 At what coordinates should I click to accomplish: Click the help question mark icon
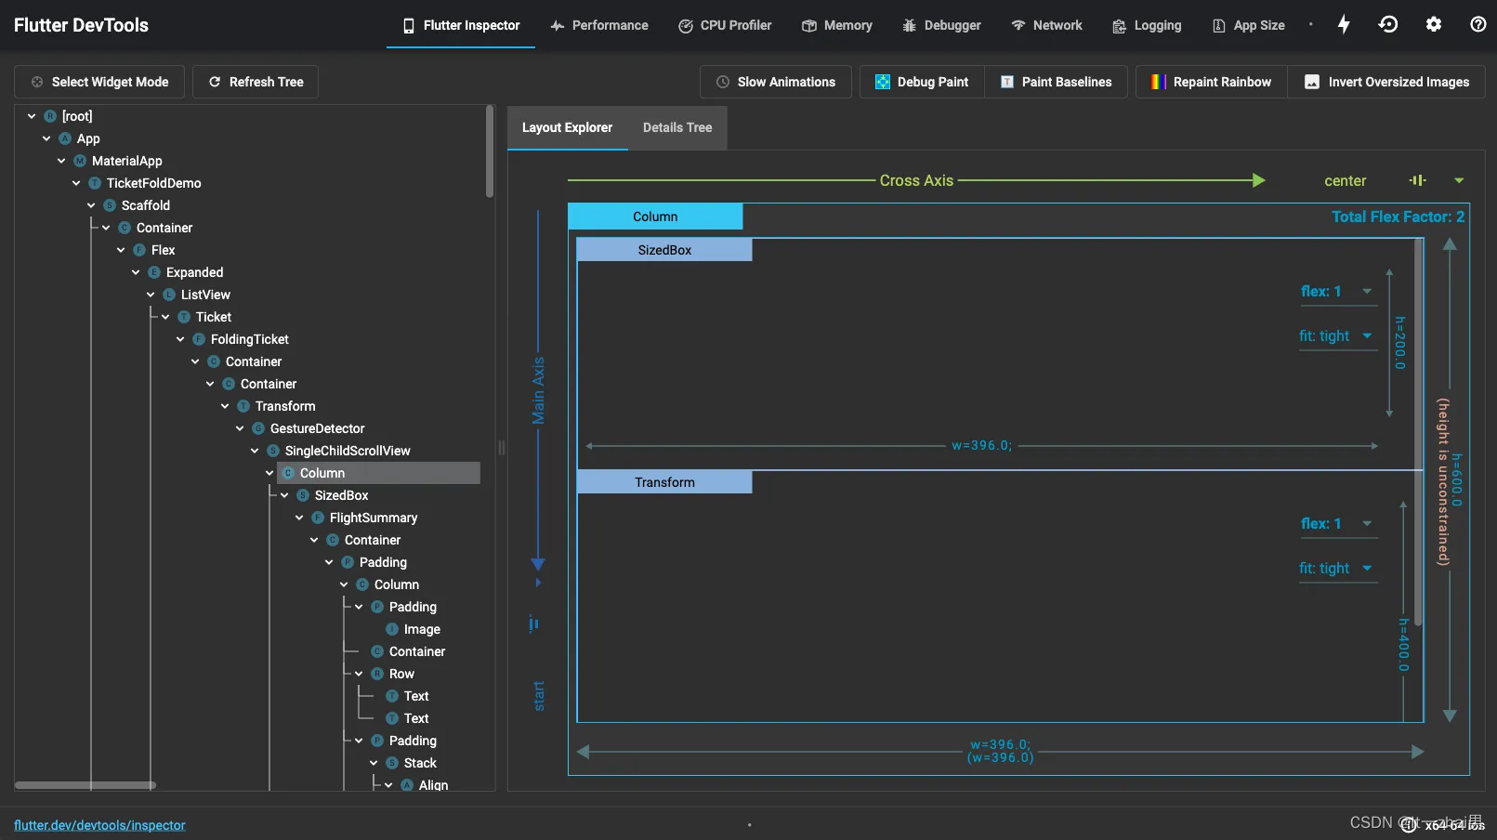1477,24
